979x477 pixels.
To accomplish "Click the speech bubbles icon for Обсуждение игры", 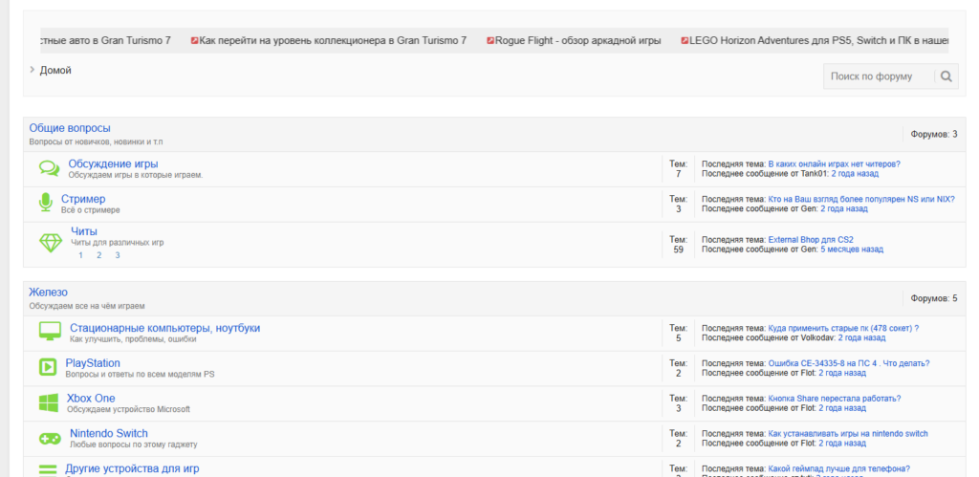I will tap(50, 168).
